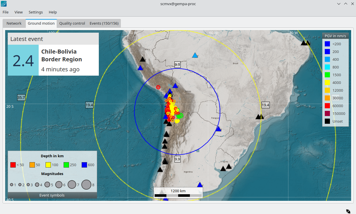356x214 pixels.
Task: Click the 1200 km map scale bar
Action: coord(178,193)
